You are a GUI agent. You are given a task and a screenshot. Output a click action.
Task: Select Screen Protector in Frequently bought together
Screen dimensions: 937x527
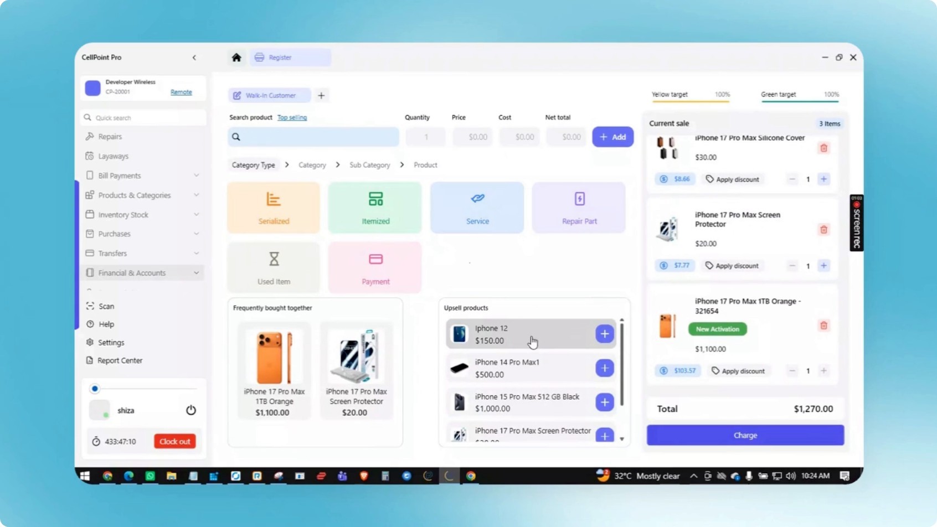356,371
